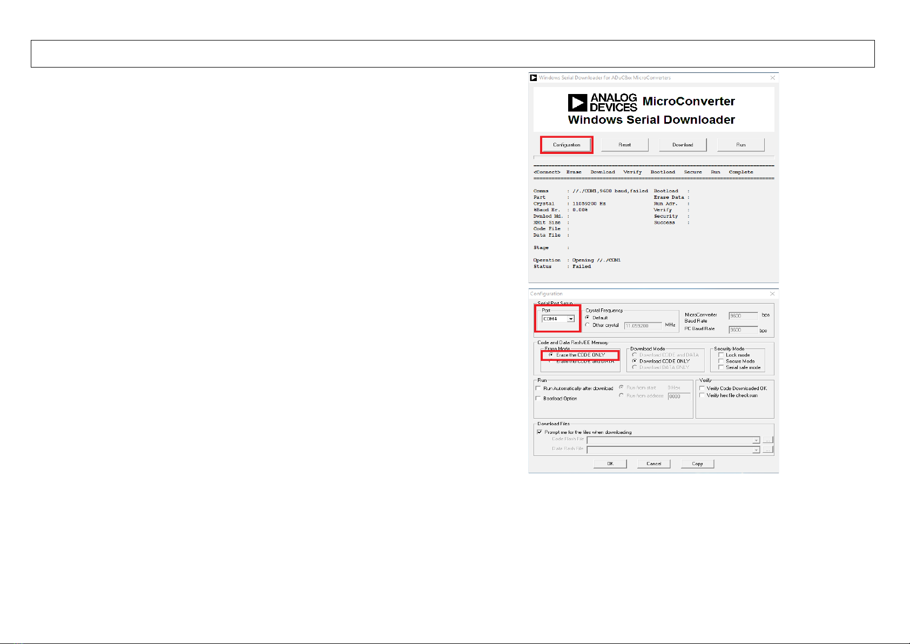
Task: Enable Verify Code Downloaded OK
Action: click(702, 388)
